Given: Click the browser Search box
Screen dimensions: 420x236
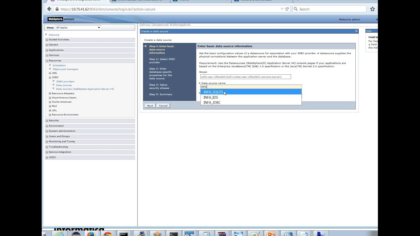Looking at the screenshot, I should pos(329,9).
